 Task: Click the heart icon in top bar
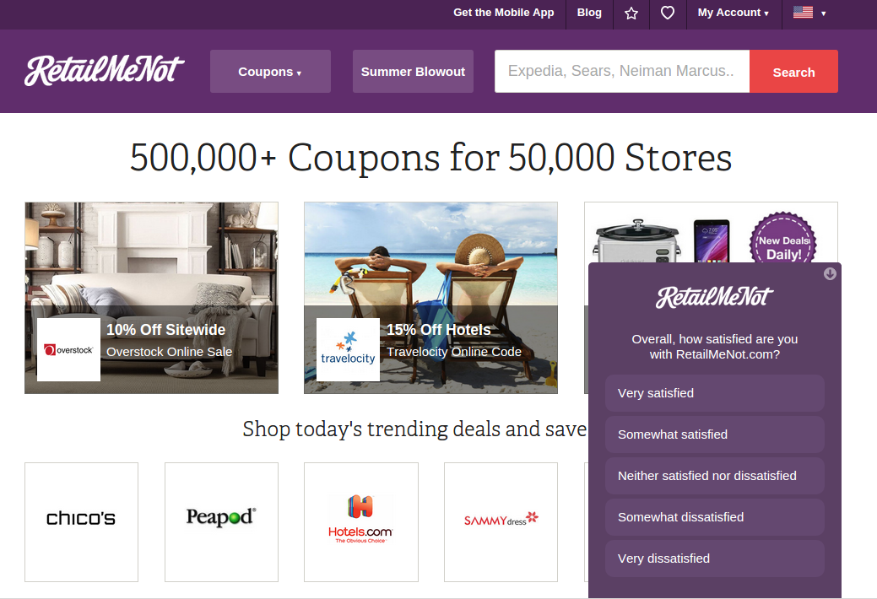(668, 13)
